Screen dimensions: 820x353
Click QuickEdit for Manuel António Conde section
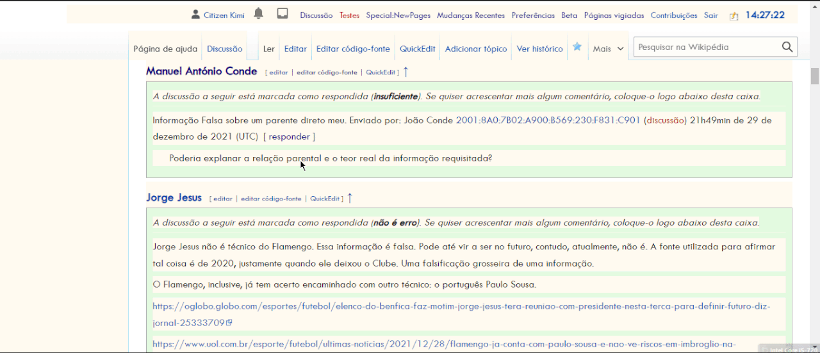pyautogui.click(x=381, y=72)
